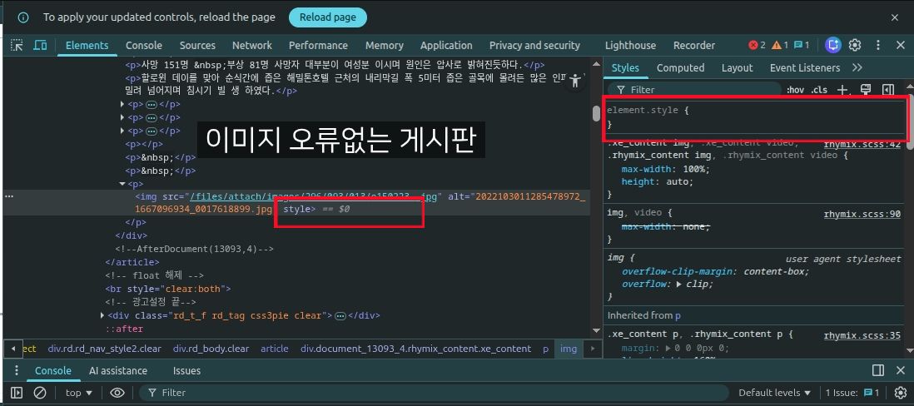Image resolution: width=914 pixels, height=406 pixels.
Task: Toggle the :hov element state panel
Action: (x=796, y=90)
